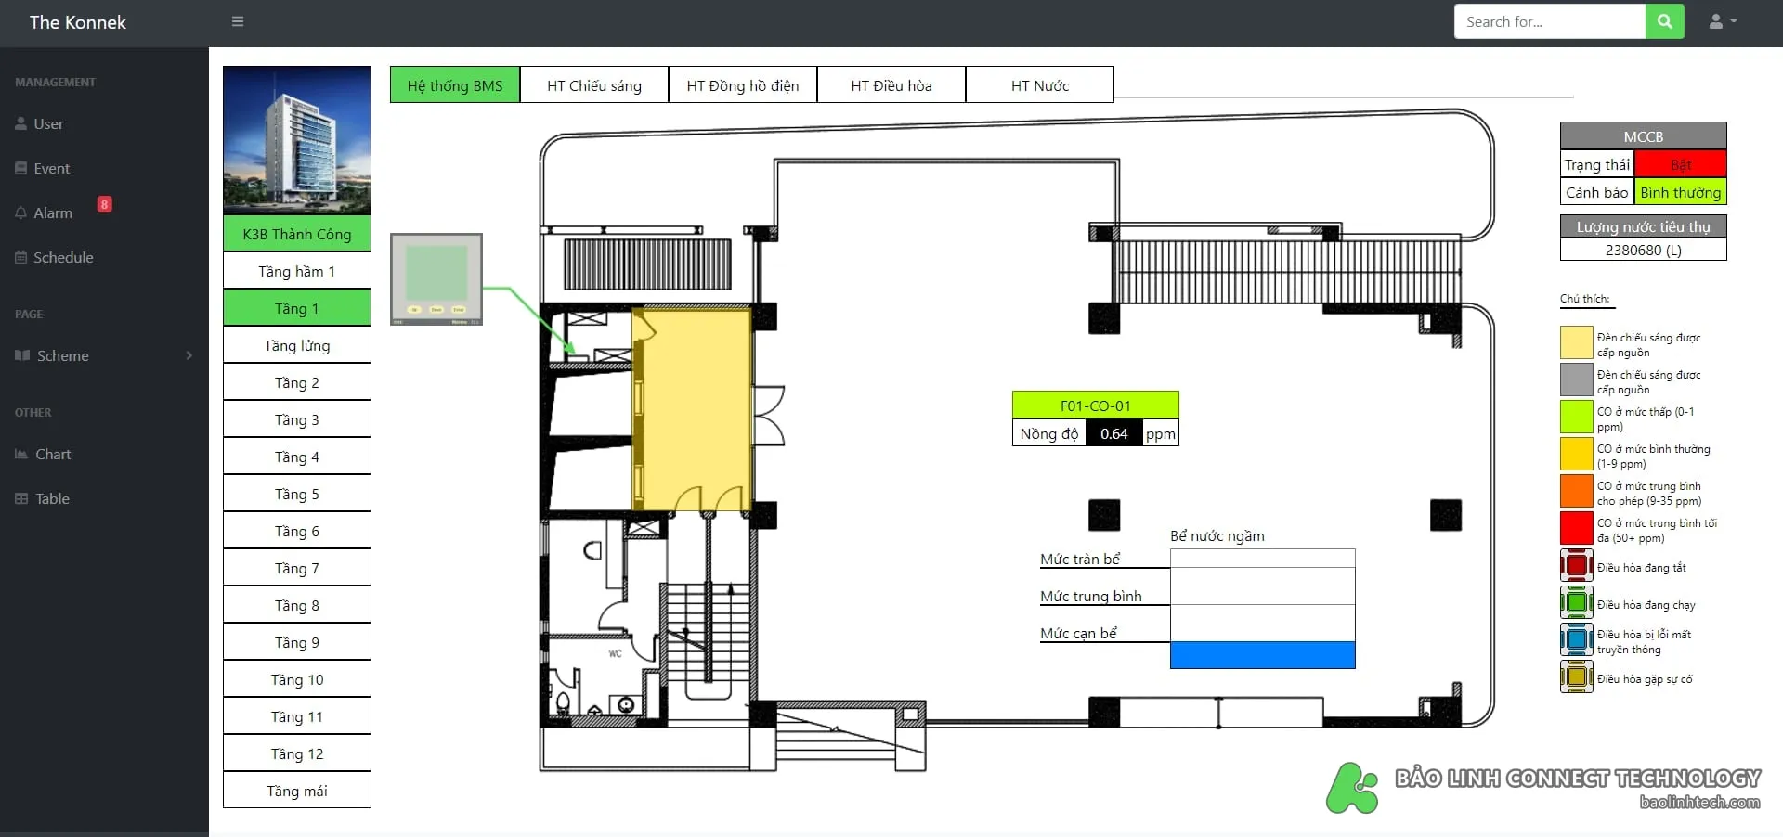Click the MCCB red Bật status
The image size is (1783, 837).
(x=1680, y=164)
